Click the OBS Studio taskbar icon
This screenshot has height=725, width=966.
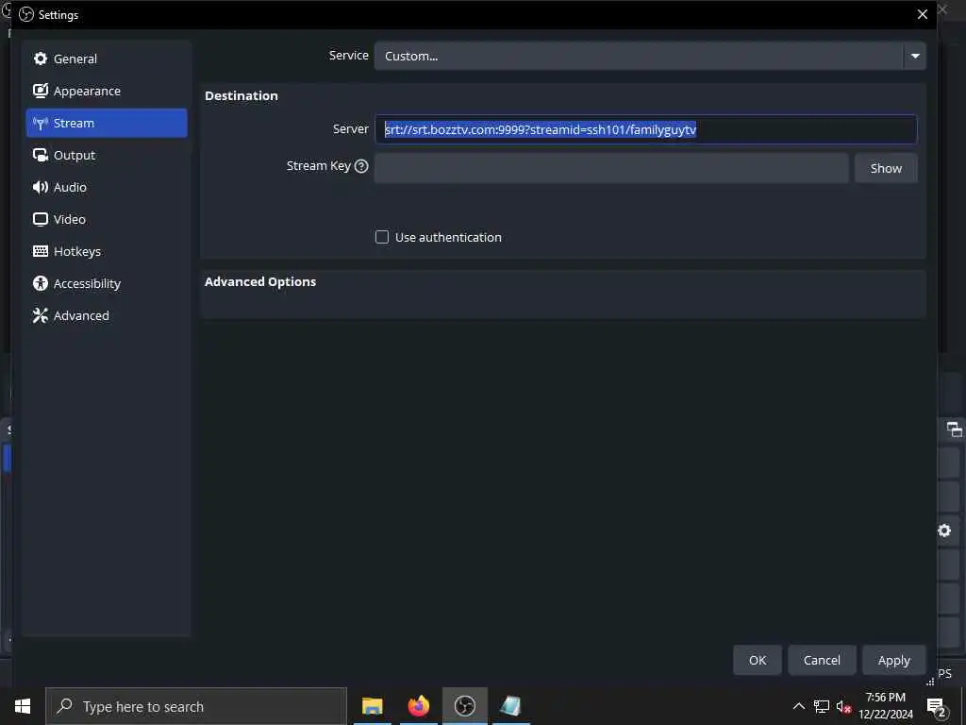465,706
